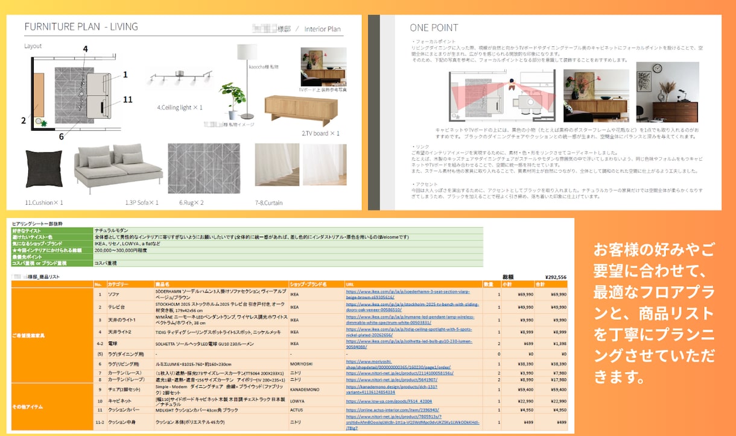Click the テレビ台 category cell

[x=129, y=307]
